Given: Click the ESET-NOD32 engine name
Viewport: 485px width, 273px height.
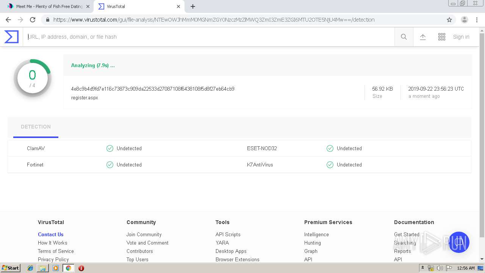Looking at the screenshot, I should tap(262, 148).
